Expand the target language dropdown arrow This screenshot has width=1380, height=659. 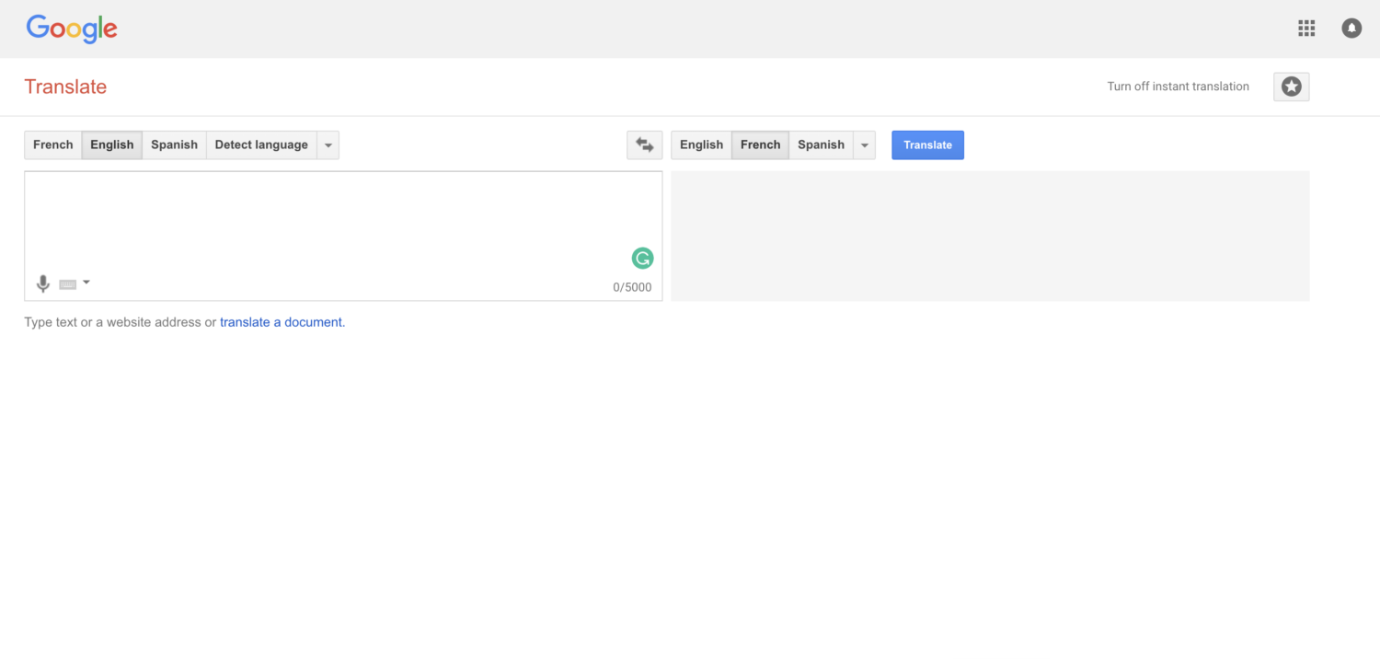click(864, 145)
